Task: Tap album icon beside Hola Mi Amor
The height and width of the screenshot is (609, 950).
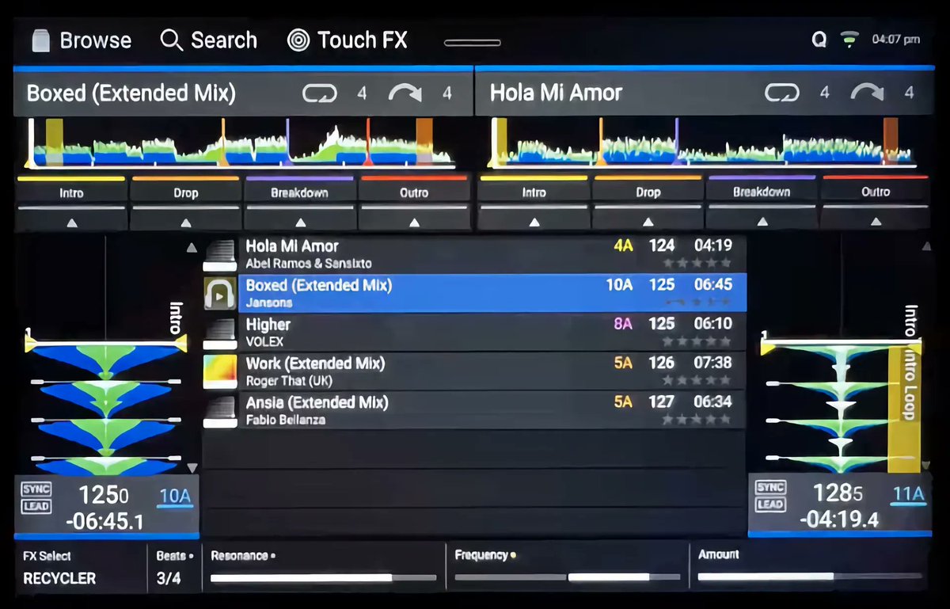Action: coord(220,255)
